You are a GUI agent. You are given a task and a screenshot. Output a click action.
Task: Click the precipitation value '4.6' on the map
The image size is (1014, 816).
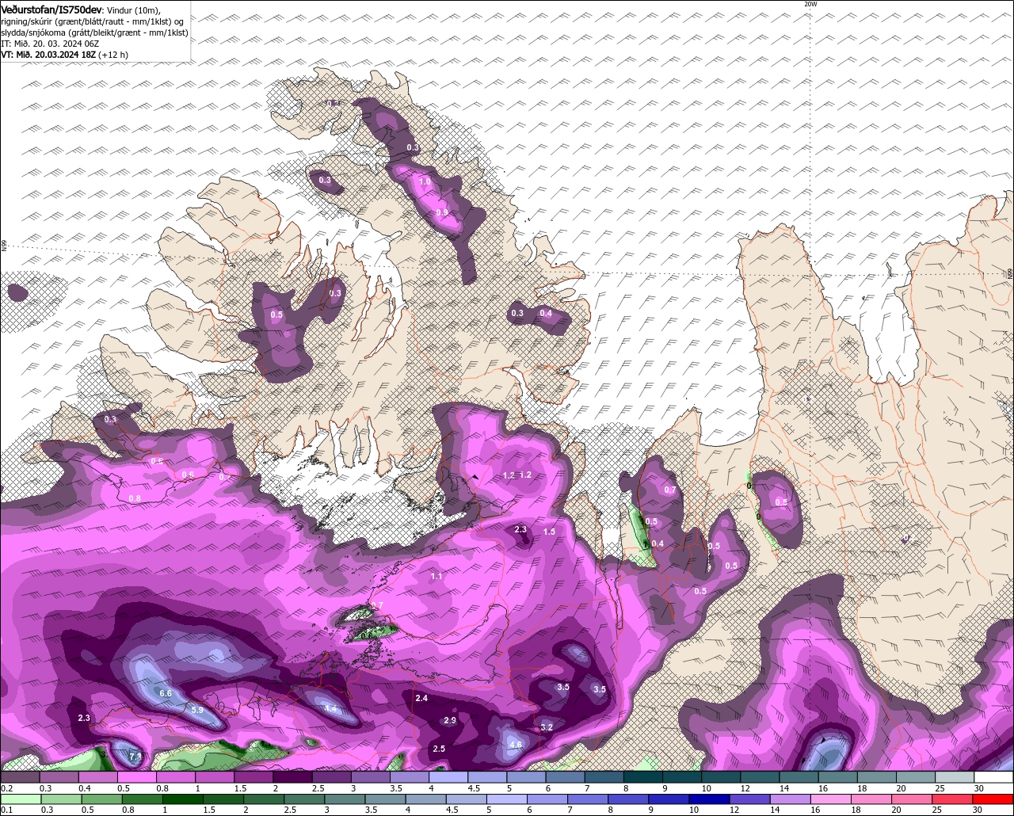pos(516,745)
